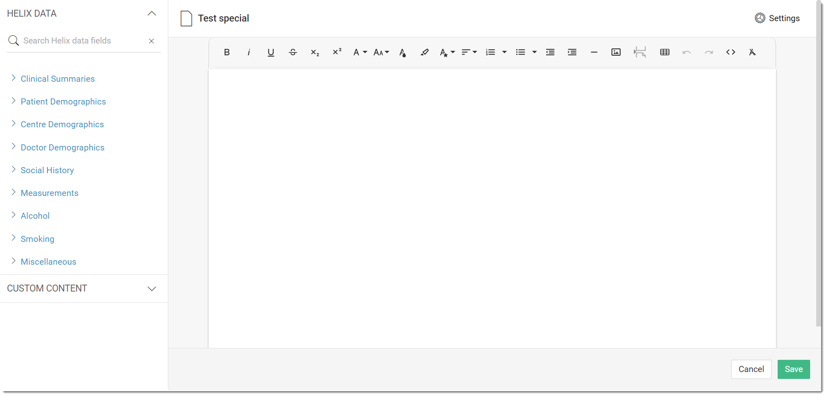826x396 pixels.
Task: Collapse the HELIX DATA section
Action: pos(152,13)
